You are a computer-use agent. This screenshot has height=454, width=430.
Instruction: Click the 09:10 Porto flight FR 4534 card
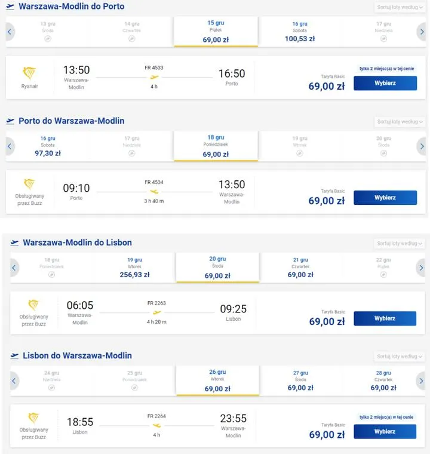click(179, 192)
